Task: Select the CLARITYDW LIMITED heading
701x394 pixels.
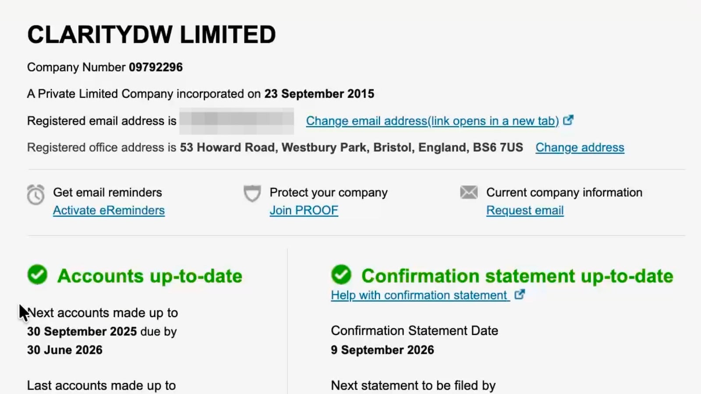Action: (151, 34)
